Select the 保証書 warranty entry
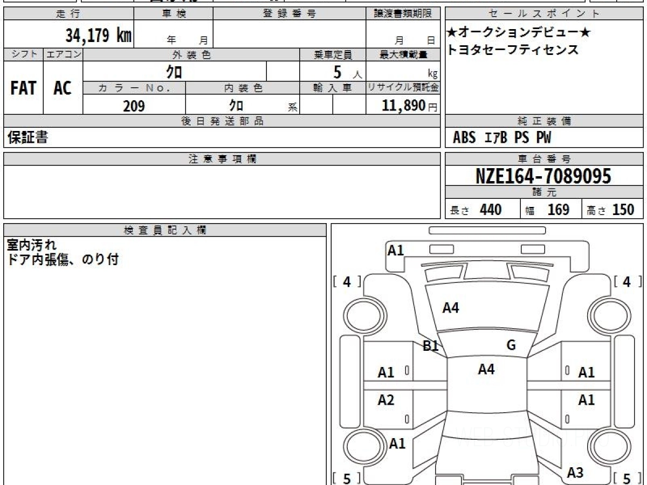This screenshot has width=647, height=485. 27,137
